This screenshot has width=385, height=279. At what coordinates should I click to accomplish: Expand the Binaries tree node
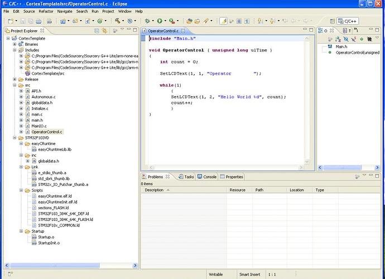click(15, 44)
